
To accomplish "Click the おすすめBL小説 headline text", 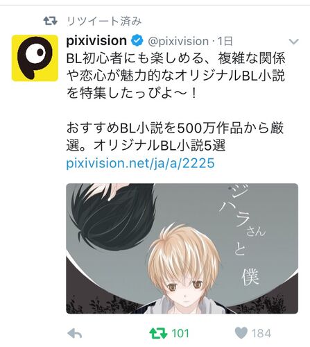I will point(175,137).
